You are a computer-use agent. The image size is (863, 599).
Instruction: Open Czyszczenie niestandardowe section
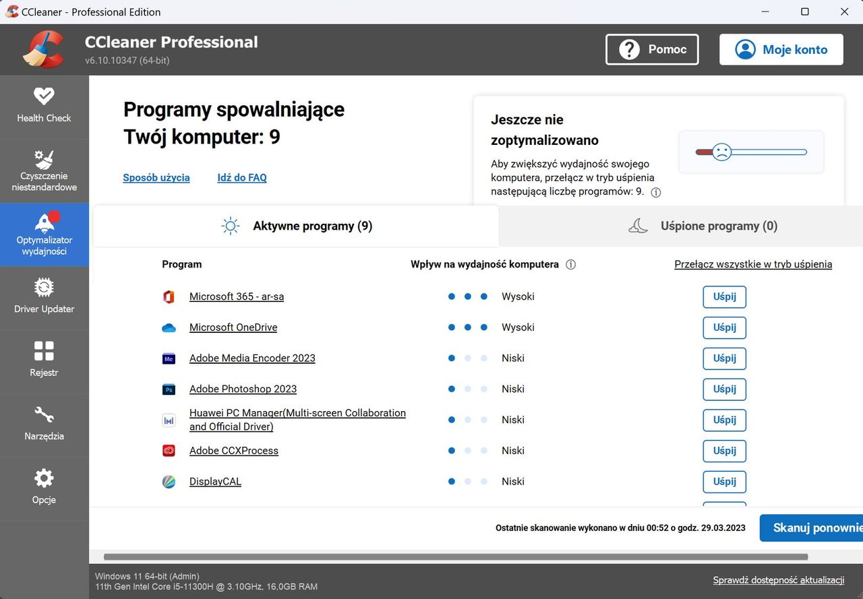(44, 171)
